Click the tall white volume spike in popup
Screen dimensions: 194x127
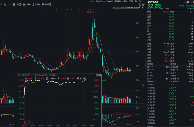[35, 119]
